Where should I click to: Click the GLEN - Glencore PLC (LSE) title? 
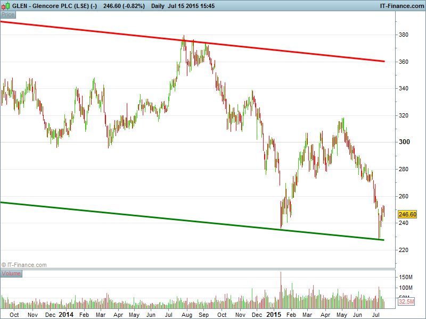[x=55, y=6]
